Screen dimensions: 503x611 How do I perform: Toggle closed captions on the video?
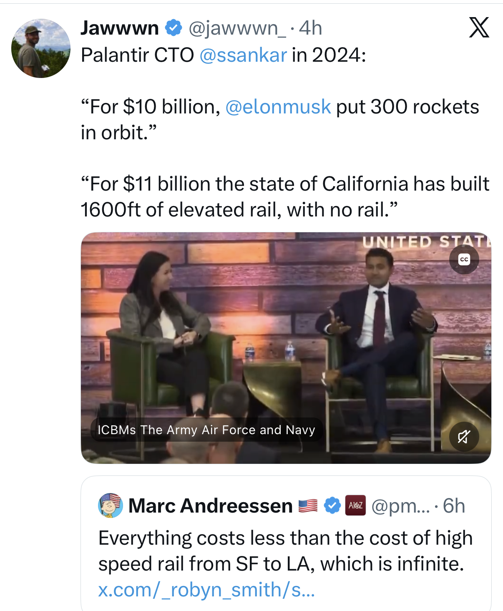tap(464, 259)
